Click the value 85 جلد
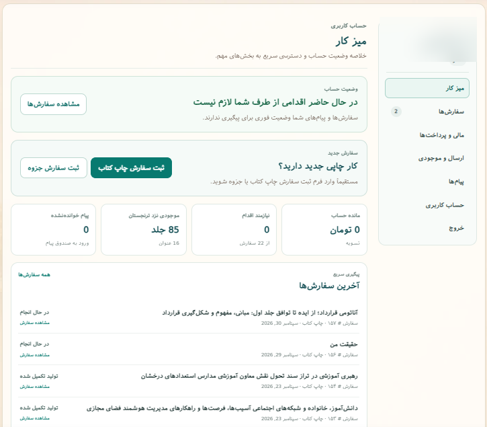487x427 pixels. (165, 230)
